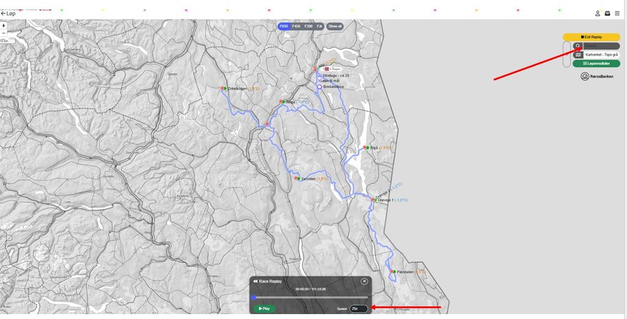Zoom out on the map
Screen dimensions: 627x319
coord(4,33)
